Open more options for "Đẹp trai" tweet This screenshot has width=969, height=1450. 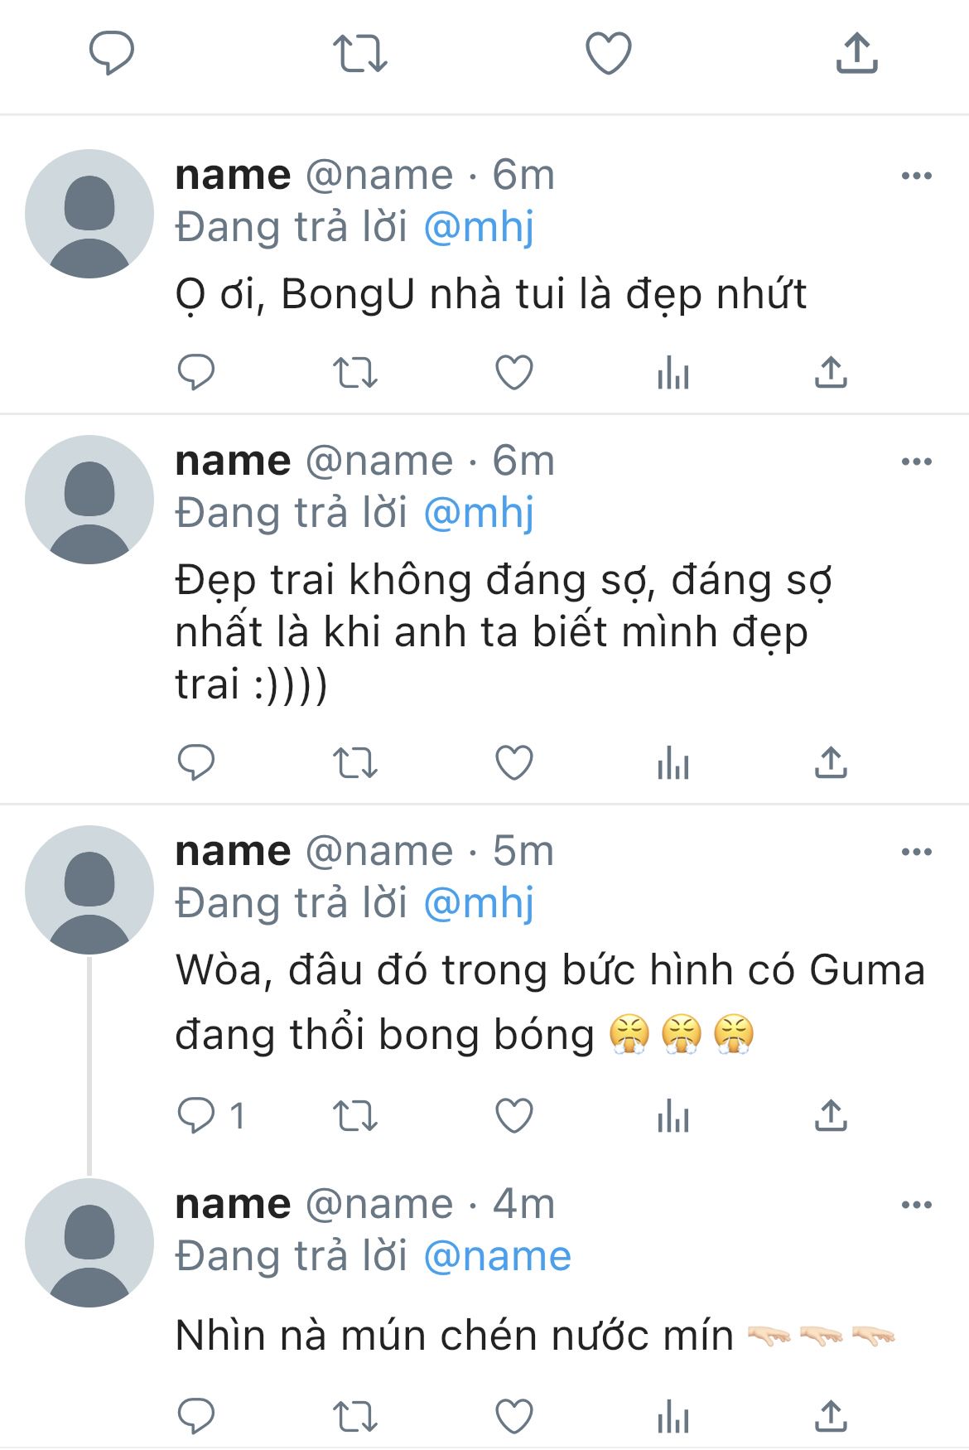click(x=916, y=462)
